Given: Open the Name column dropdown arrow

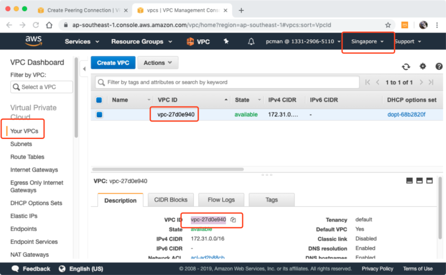Looking at the screenshot, I should click(149, 100).
